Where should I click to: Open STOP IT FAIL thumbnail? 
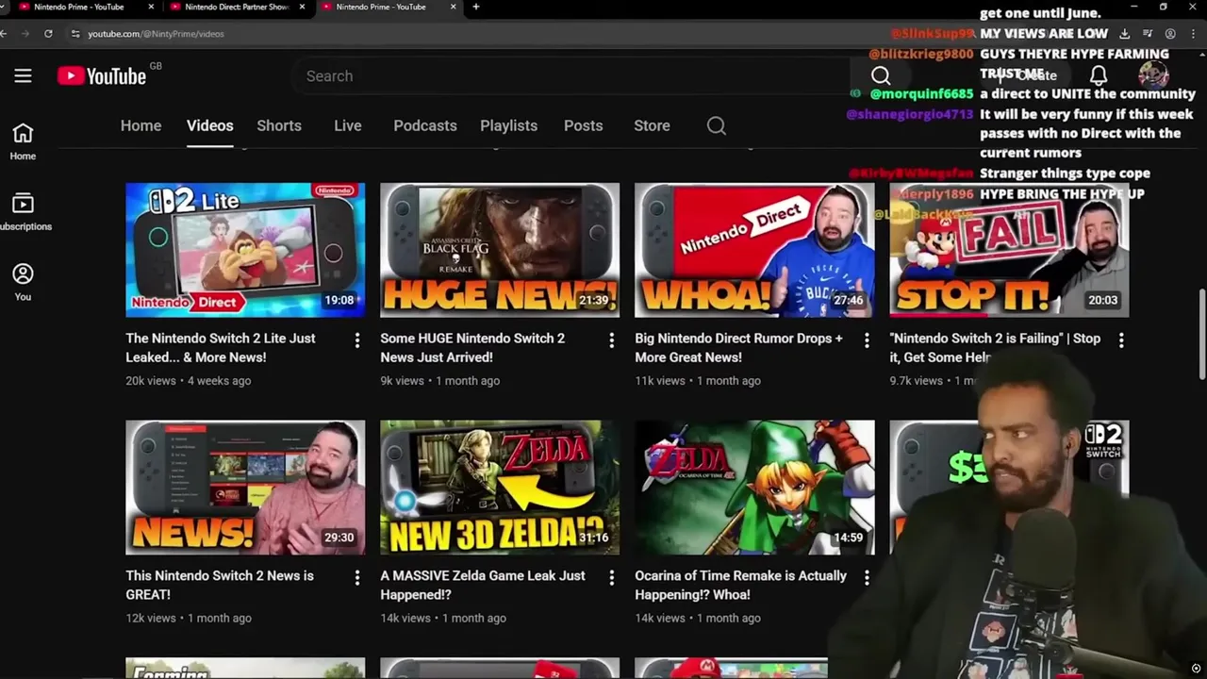click(1009, 250)
